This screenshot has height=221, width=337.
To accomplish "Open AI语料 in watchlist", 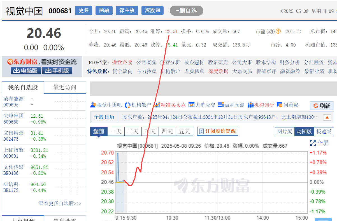I will pyautogui.click(x=11, y=184).
